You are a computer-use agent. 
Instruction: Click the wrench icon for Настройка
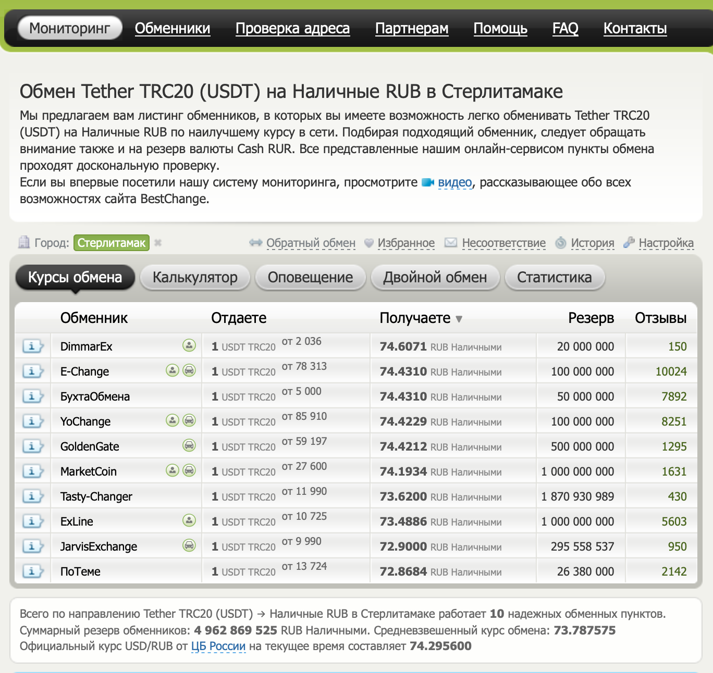629,243
